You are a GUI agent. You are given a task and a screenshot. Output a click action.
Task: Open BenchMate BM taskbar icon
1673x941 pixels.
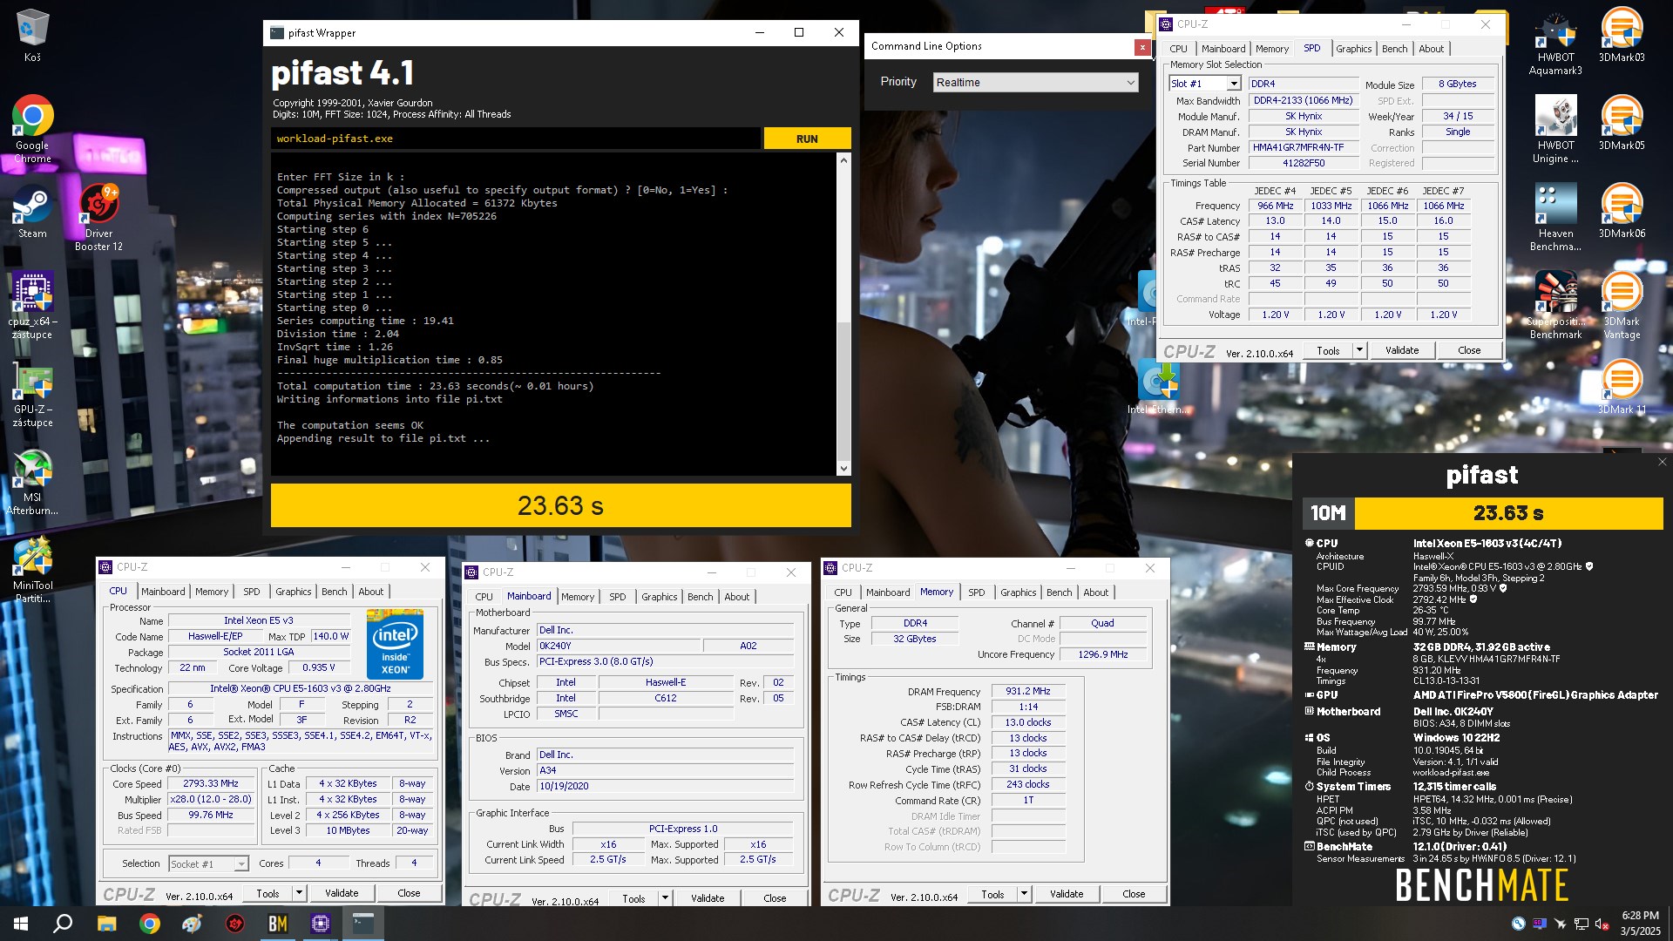[x=278, y=924]
